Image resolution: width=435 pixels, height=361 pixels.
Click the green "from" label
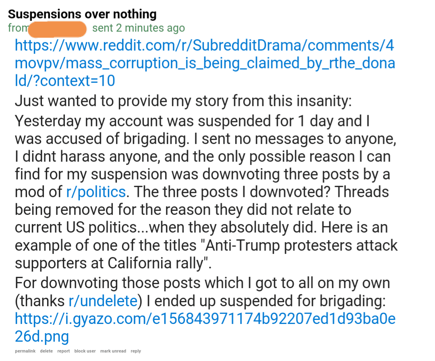click(x=18, y=28)
